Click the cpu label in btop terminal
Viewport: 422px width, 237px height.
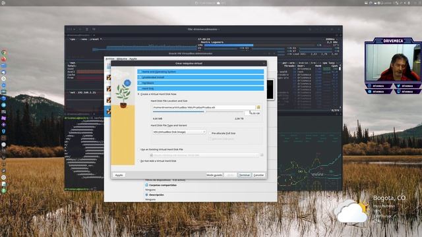(x=73, y=39)
